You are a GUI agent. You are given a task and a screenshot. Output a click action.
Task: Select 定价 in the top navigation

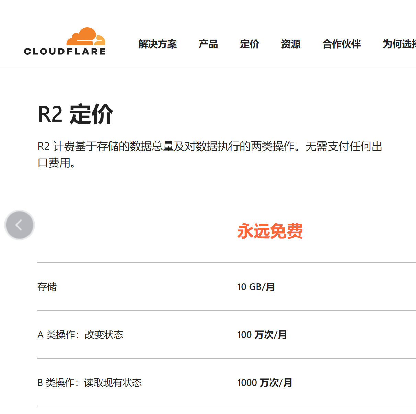click(x=250, y=44)
